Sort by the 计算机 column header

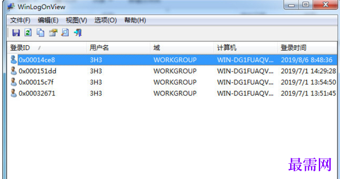tap(245, 48)
